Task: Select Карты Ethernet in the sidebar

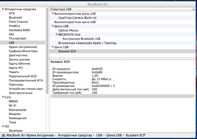Action: click(x=19, y=64)
